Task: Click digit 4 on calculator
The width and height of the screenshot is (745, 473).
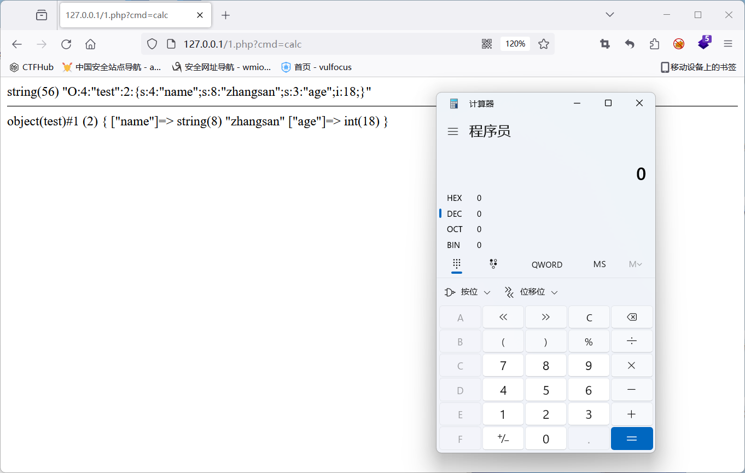Action: coord(503,390)
